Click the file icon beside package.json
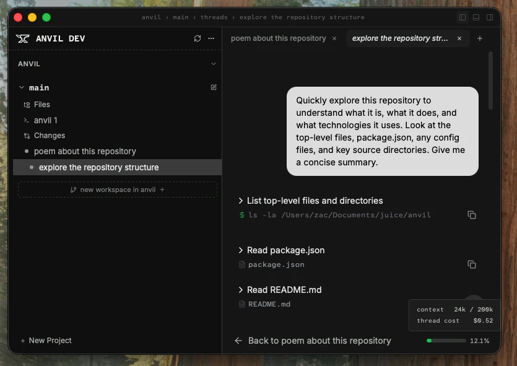The height and width of the screenshot is (366, 517). tap(242, 264)
